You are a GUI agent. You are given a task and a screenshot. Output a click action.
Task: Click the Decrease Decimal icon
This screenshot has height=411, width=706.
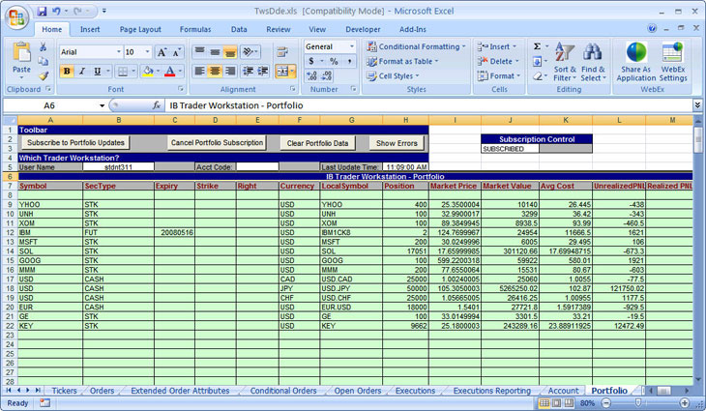[x=327, y=75]
